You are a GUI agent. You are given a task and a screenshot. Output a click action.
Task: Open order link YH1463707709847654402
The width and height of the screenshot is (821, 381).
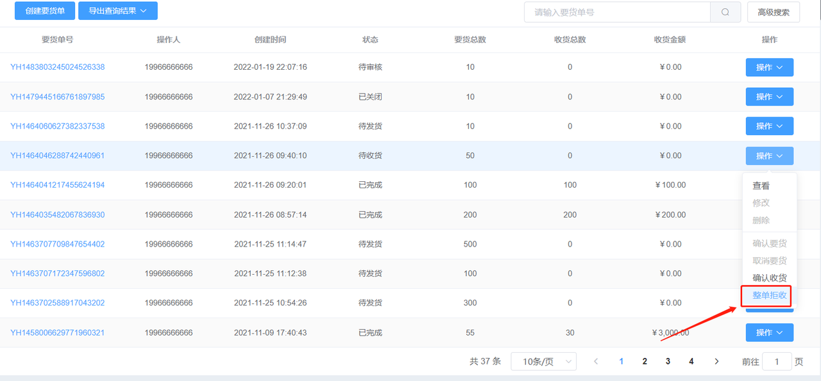tap(58, 244)
